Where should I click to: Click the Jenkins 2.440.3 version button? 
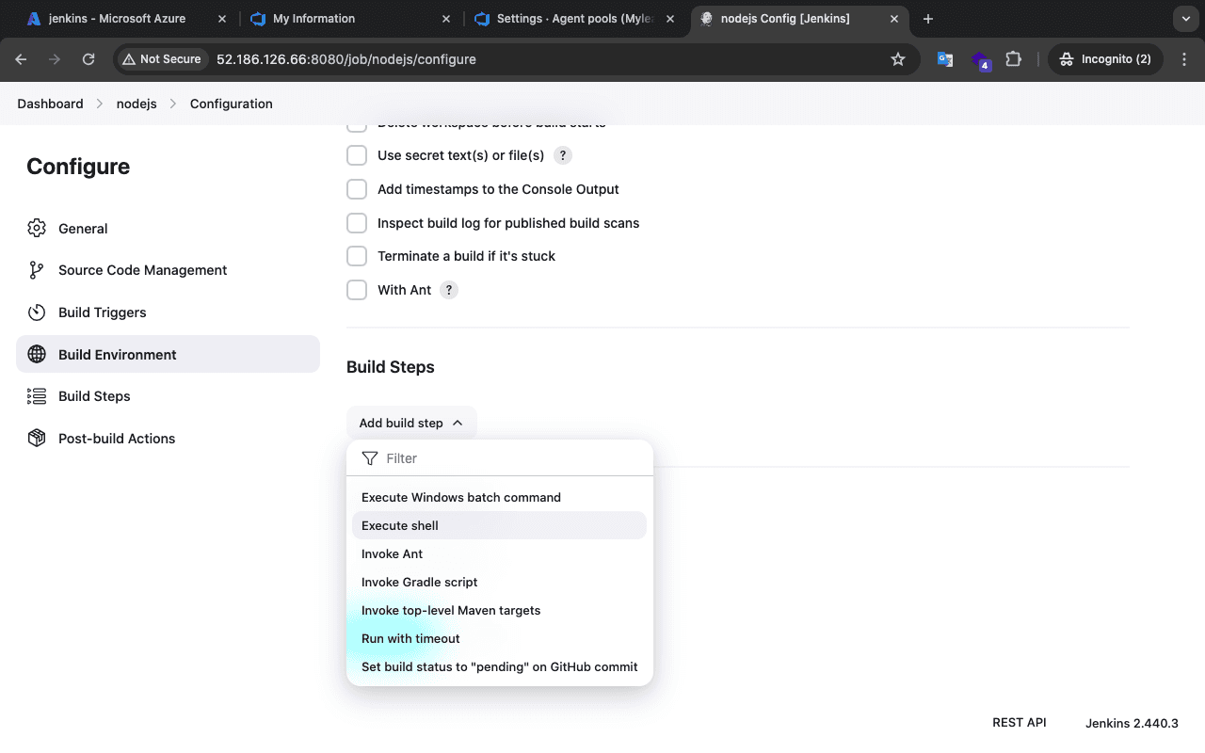[1132, 723]
